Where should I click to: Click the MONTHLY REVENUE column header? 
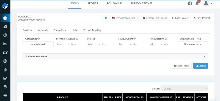pyautogui.click(x=161, y=97)
